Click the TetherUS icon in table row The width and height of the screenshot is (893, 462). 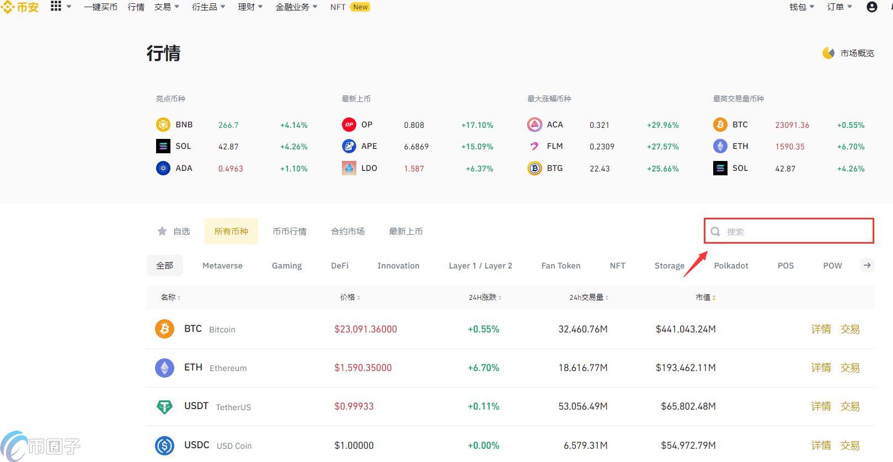(164, 407)
